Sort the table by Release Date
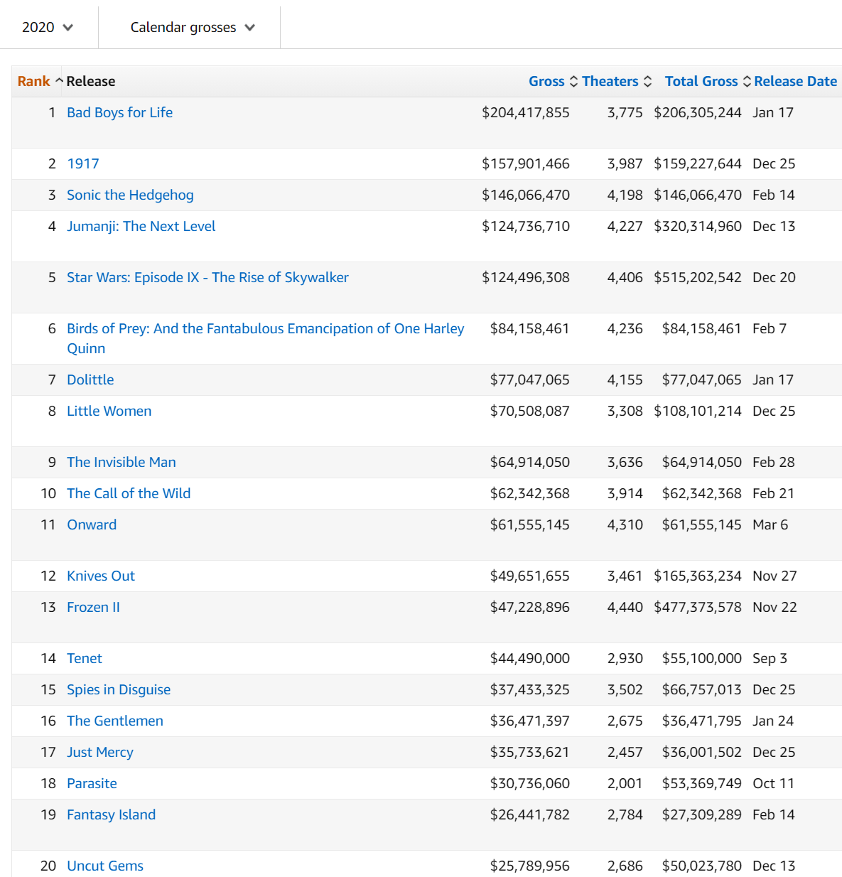This screenshot has width=842, height=877. (x=795, y=81)
